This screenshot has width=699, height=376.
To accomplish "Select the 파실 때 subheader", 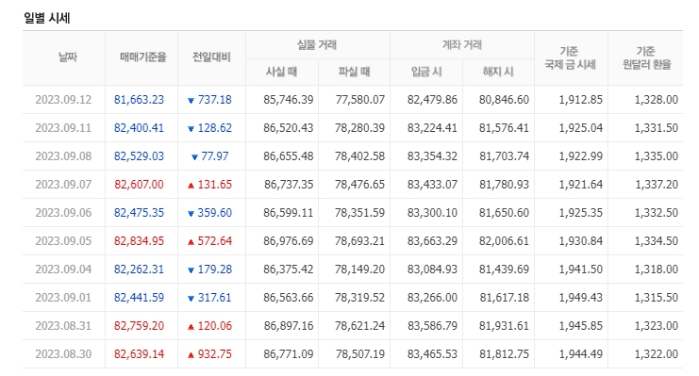I will tap(354, 72).
